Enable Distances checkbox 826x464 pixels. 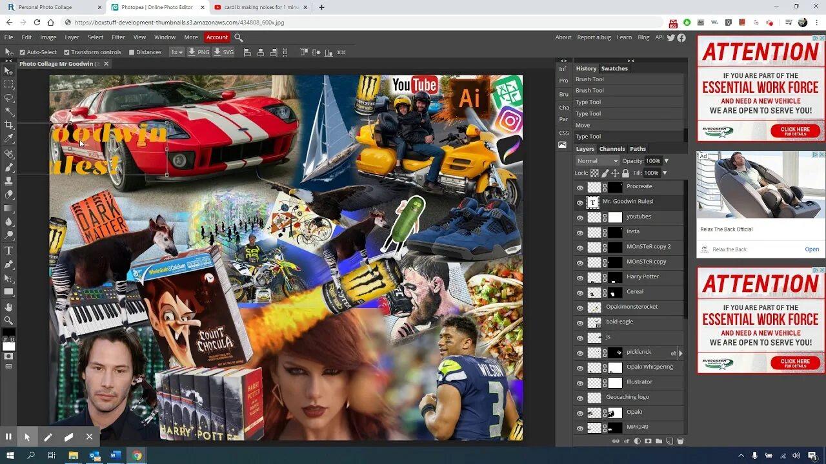pos(132,52)
